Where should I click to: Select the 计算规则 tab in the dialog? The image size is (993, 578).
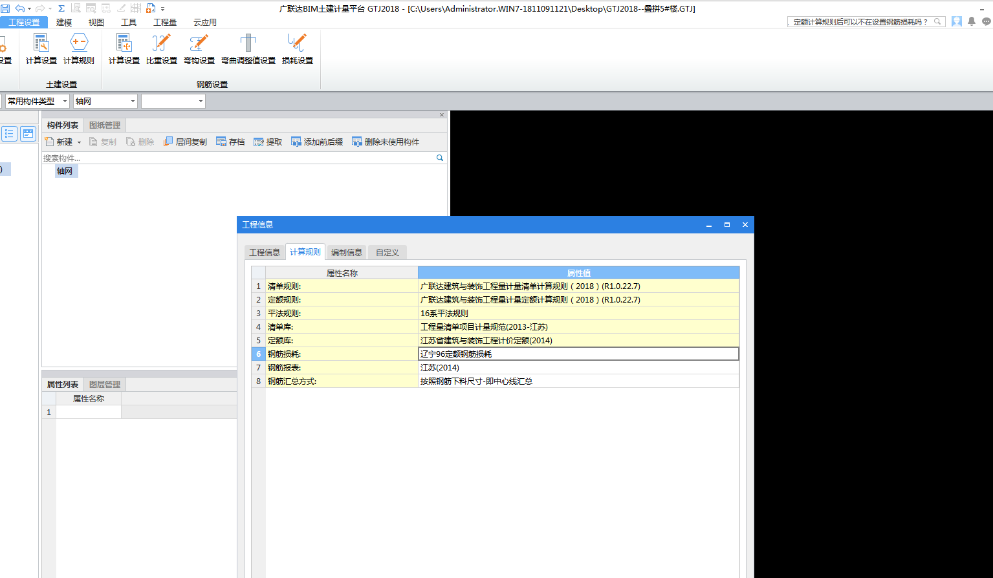(x=305, y=252)
